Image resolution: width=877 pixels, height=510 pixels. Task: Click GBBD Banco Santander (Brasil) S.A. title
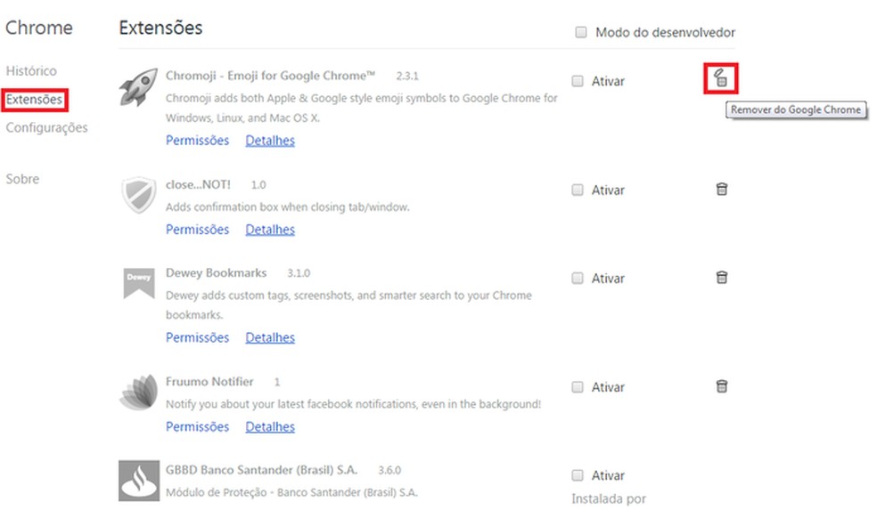pyautogui.click(x=261, y=470)
